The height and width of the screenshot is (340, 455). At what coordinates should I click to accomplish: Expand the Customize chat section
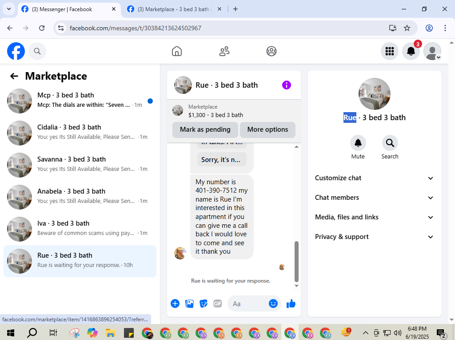click(x=374, y=178)
